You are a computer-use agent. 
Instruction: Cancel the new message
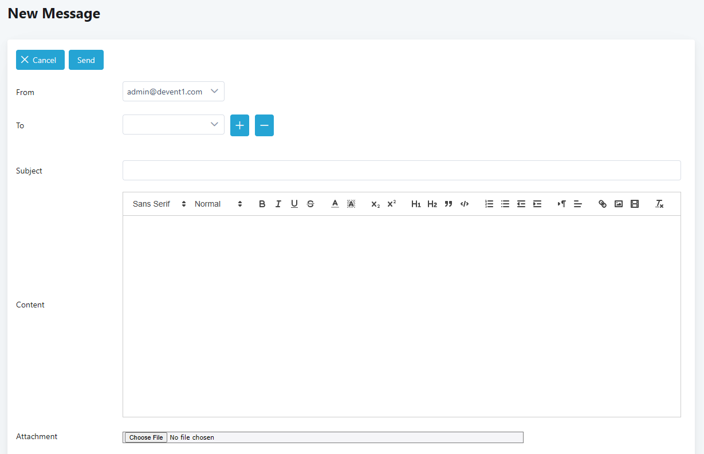[x=40, y=60]
